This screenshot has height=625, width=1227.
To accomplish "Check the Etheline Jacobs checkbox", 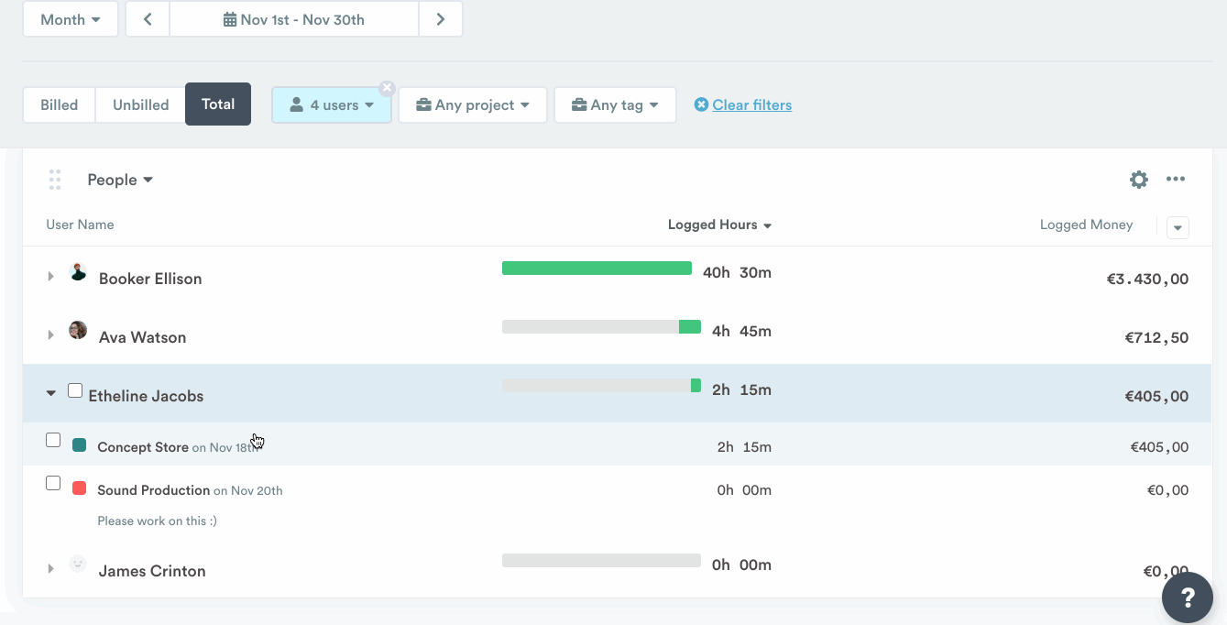I will 75,391.
